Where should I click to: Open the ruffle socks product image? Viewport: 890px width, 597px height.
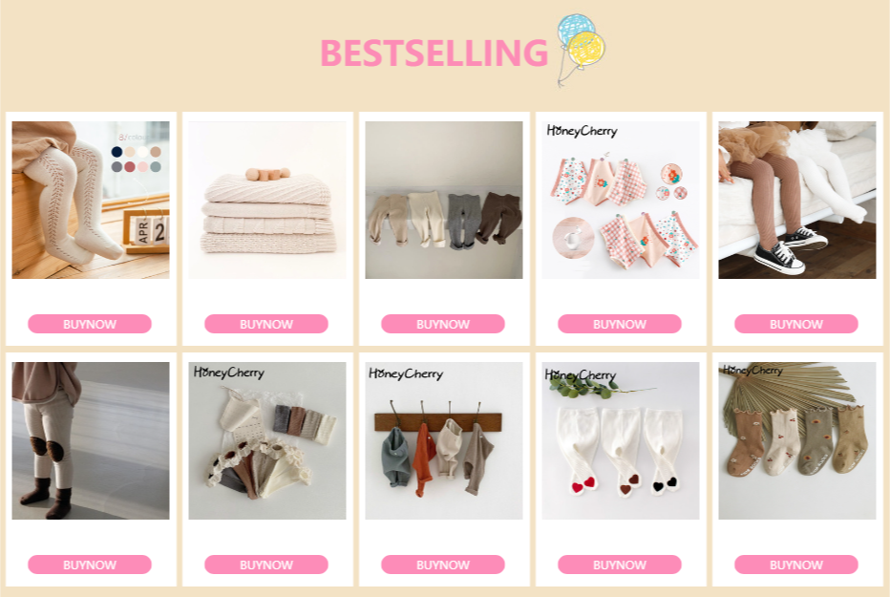tap(267, 440)
